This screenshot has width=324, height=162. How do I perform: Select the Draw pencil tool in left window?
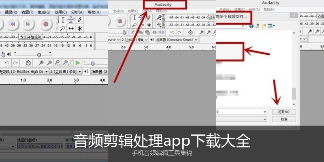(x=79, y=20)
